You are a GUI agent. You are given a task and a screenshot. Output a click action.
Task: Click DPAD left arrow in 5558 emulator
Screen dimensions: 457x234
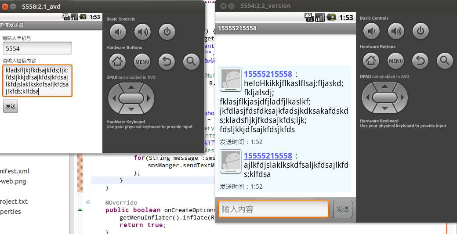(x=113, y=98)
